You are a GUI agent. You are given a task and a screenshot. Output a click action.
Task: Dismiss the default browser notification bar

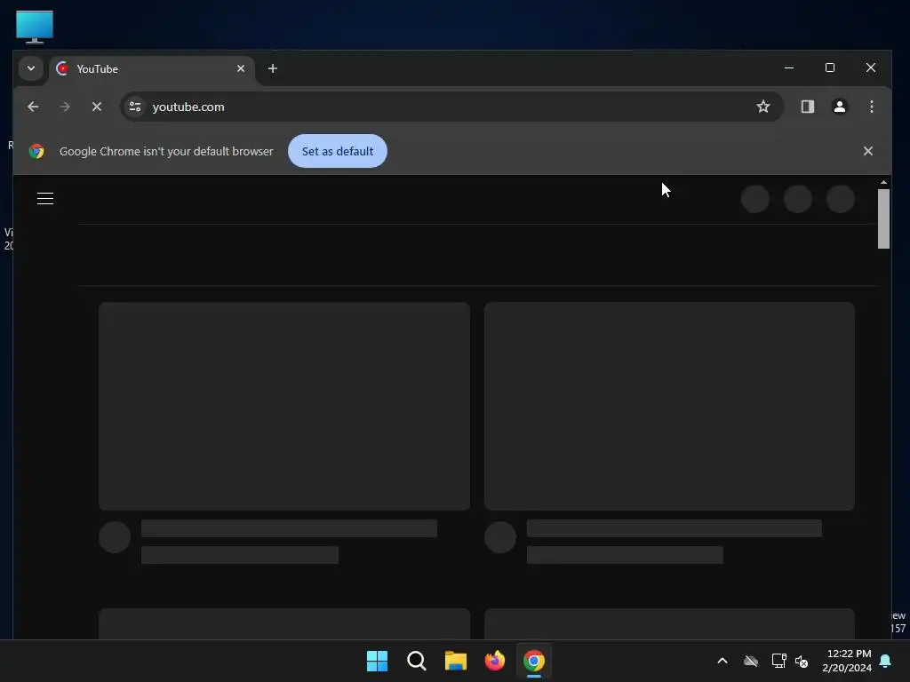(867, 151)
